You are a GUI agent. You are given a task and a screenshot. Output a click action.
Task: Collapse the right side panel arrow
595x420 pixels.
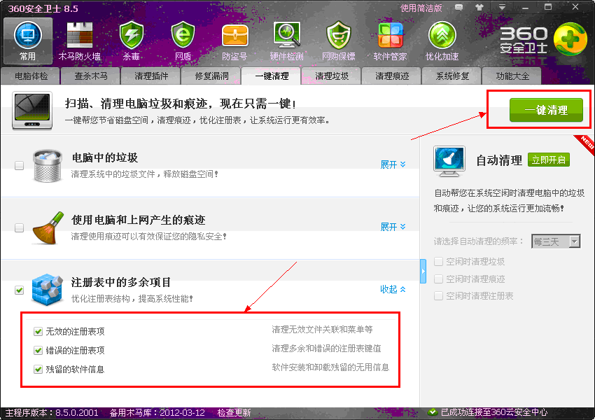[423, 272]
